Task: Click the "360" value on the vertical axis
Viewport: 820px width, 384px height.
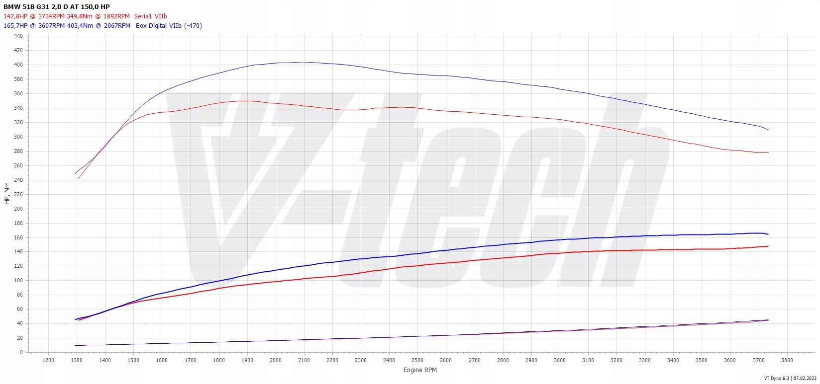Action: (x=18, y=94)
